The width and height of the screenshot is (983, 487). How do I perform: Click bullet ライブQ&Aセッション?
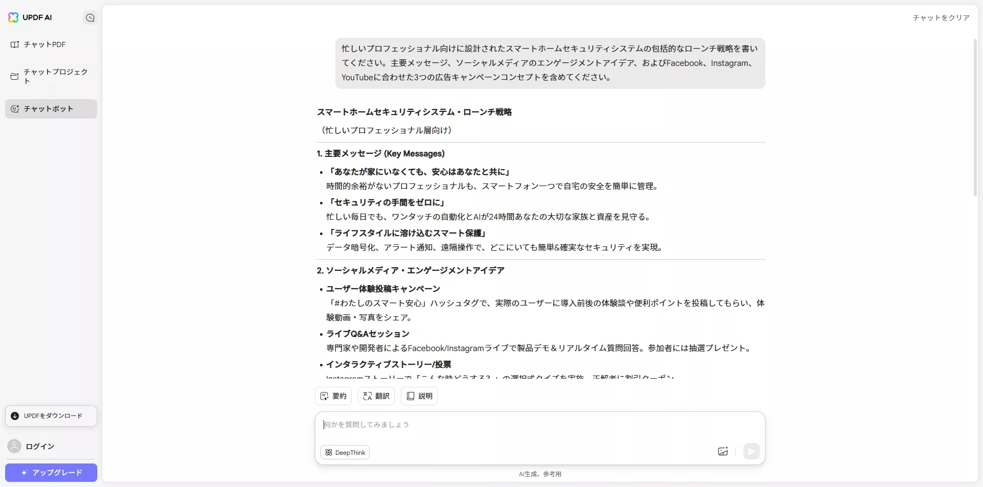368,334
